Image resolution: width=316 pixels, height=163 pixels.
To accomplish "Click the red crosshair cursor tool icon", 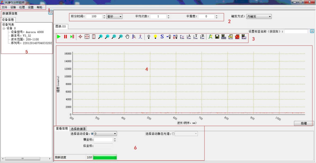I will (x=80, y=37).
